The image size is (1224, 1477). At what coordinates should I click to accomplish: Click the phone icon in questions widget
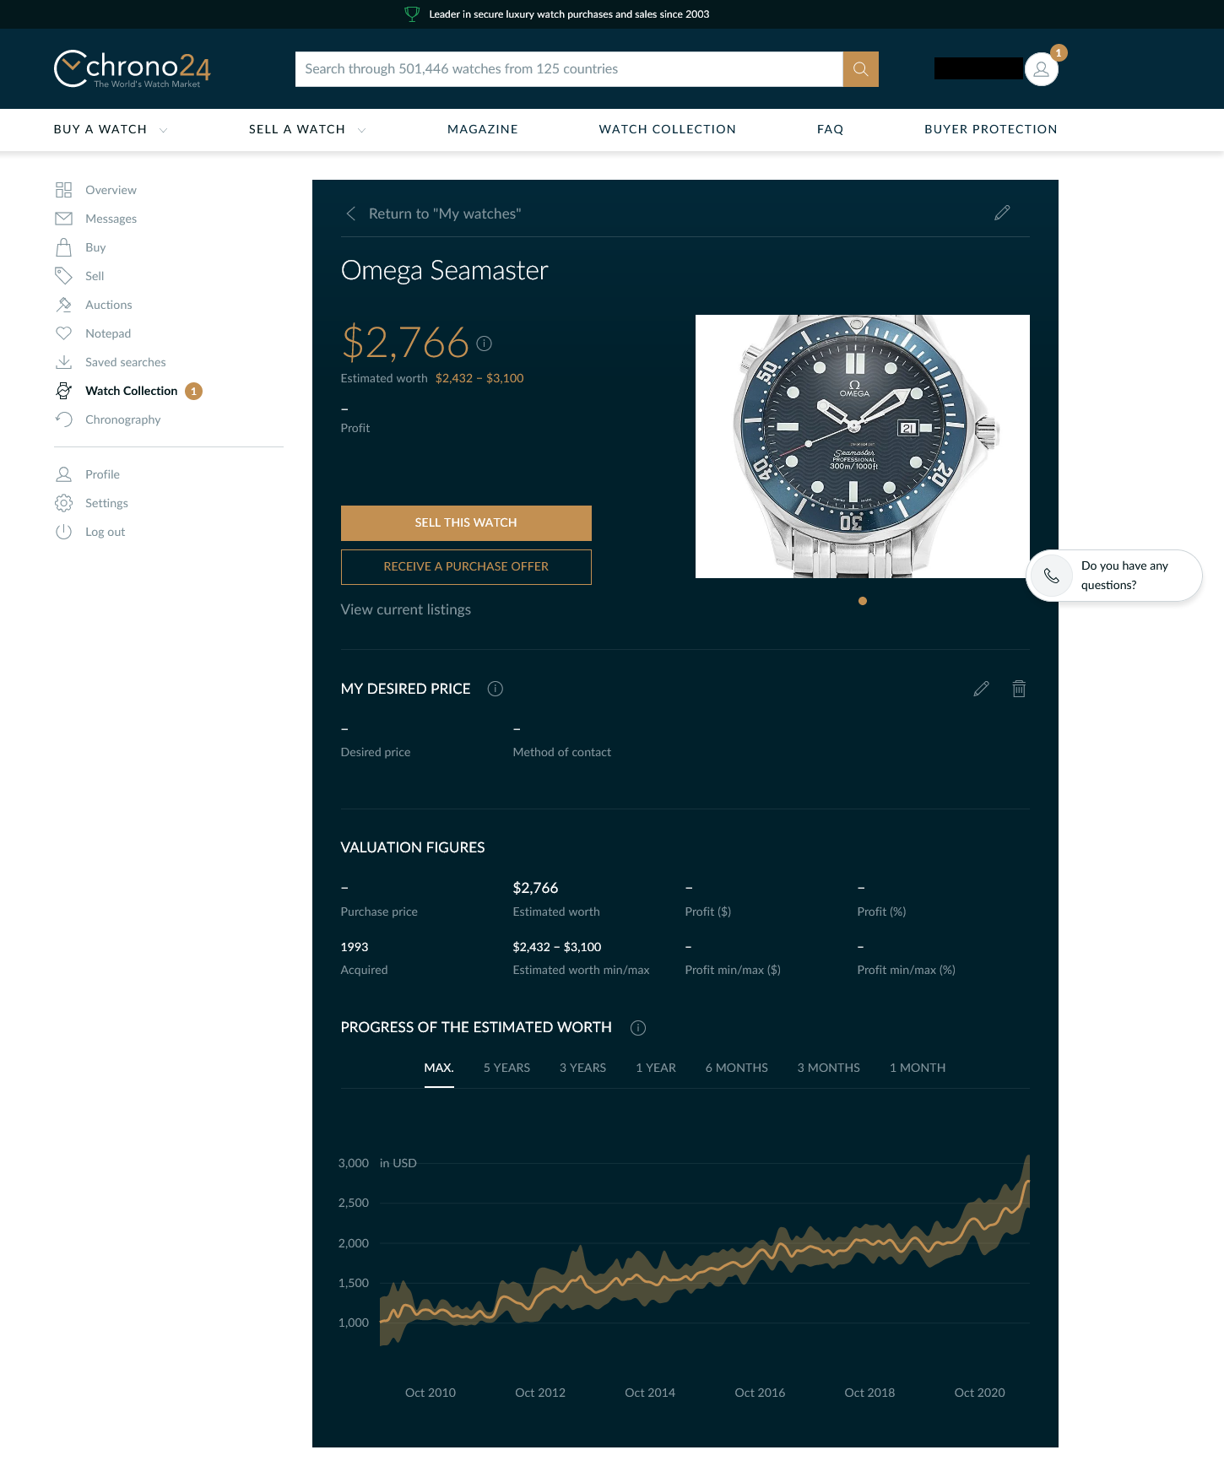coord(1052,576)
